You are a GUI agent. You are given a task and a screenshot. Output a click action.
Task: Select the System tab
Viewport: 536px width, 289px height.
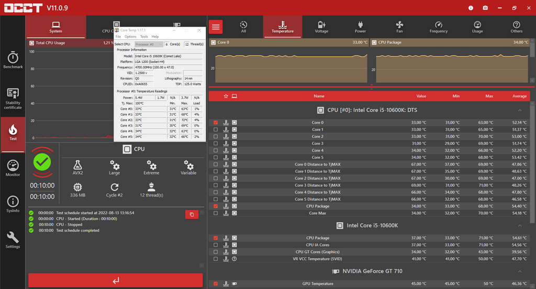pyautogui.click(x=55, y=27)
